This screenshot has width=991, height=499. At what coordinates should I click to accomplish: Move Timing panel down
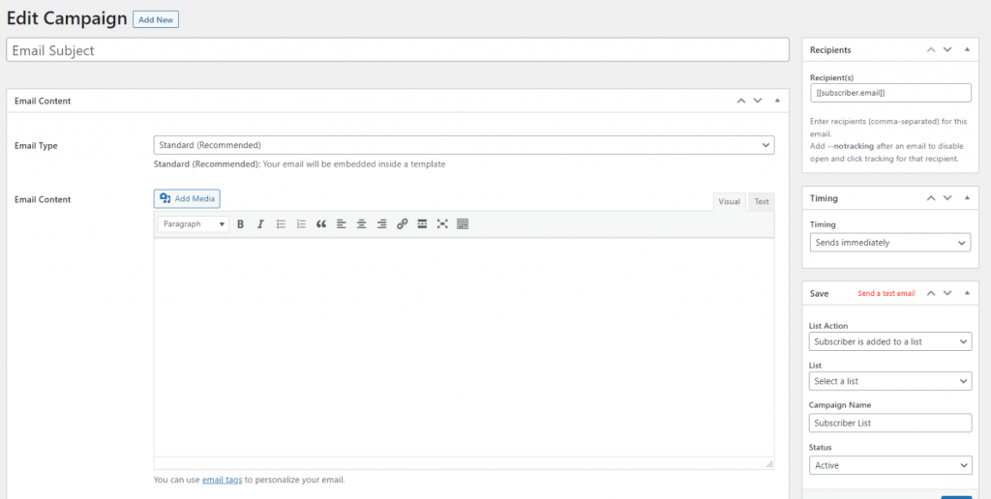point(946,198)
